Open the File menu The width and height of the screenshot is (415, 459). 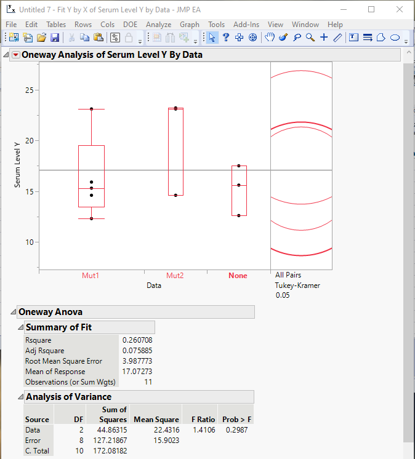click(11, 25)
